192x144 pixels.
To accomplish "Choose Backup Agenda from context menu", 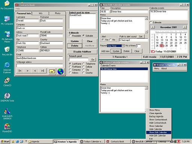I will pos(156,116).
